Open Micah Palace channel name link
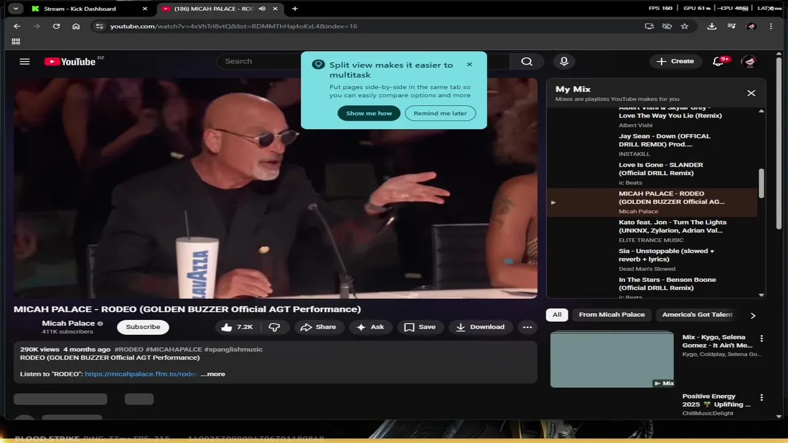The image size is (788, 443). 68,324
